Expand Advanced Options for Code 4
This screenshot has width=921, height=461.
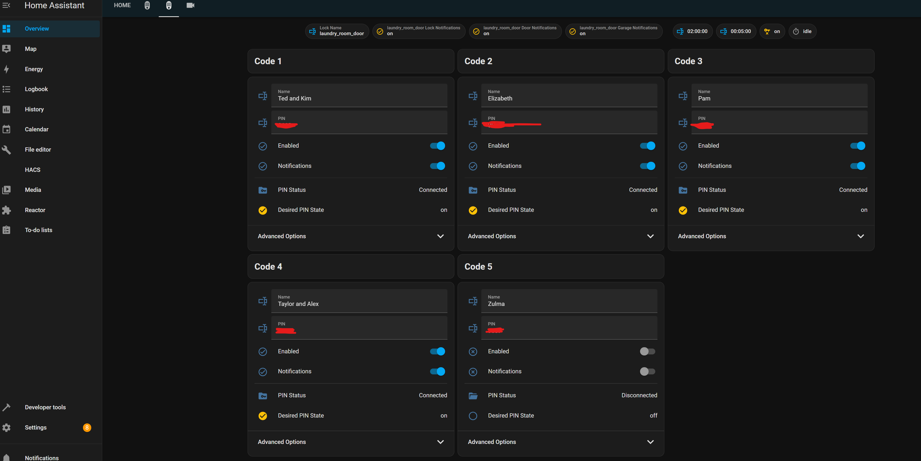[351, 442]
